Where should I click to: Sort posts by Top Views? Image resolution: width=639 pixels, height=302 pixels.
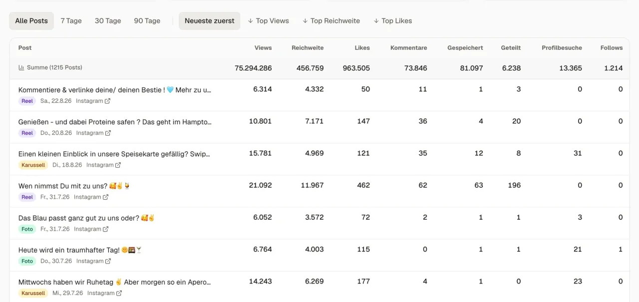(269, 21)
